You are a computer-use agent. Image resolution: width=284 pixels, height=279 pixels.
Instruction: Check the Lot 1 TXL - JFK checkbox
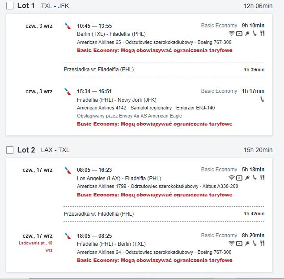point(10,6)
